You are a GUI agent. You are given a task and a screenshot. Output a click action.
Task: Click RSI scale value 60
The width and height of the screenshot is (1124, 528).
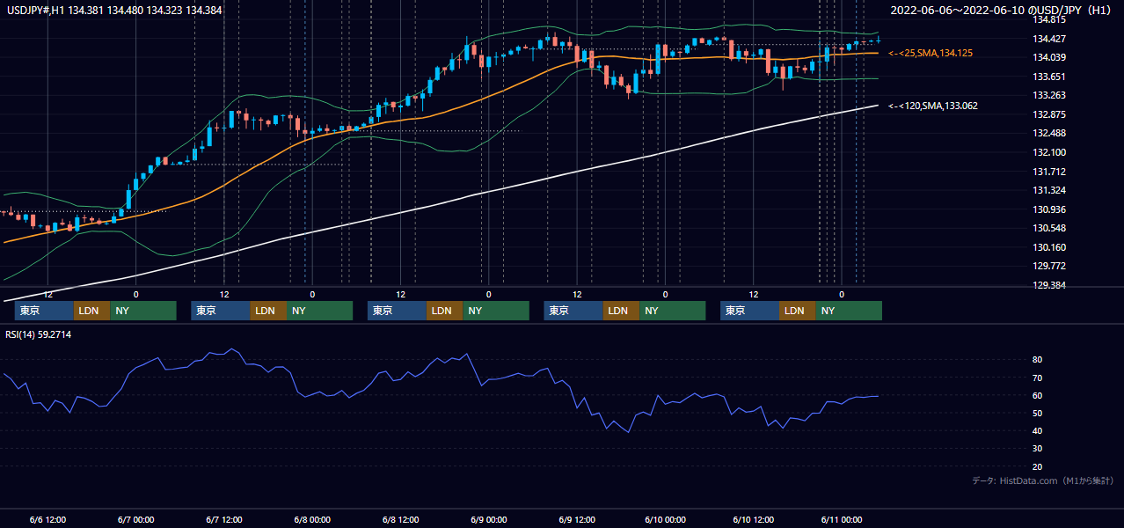1037,395
